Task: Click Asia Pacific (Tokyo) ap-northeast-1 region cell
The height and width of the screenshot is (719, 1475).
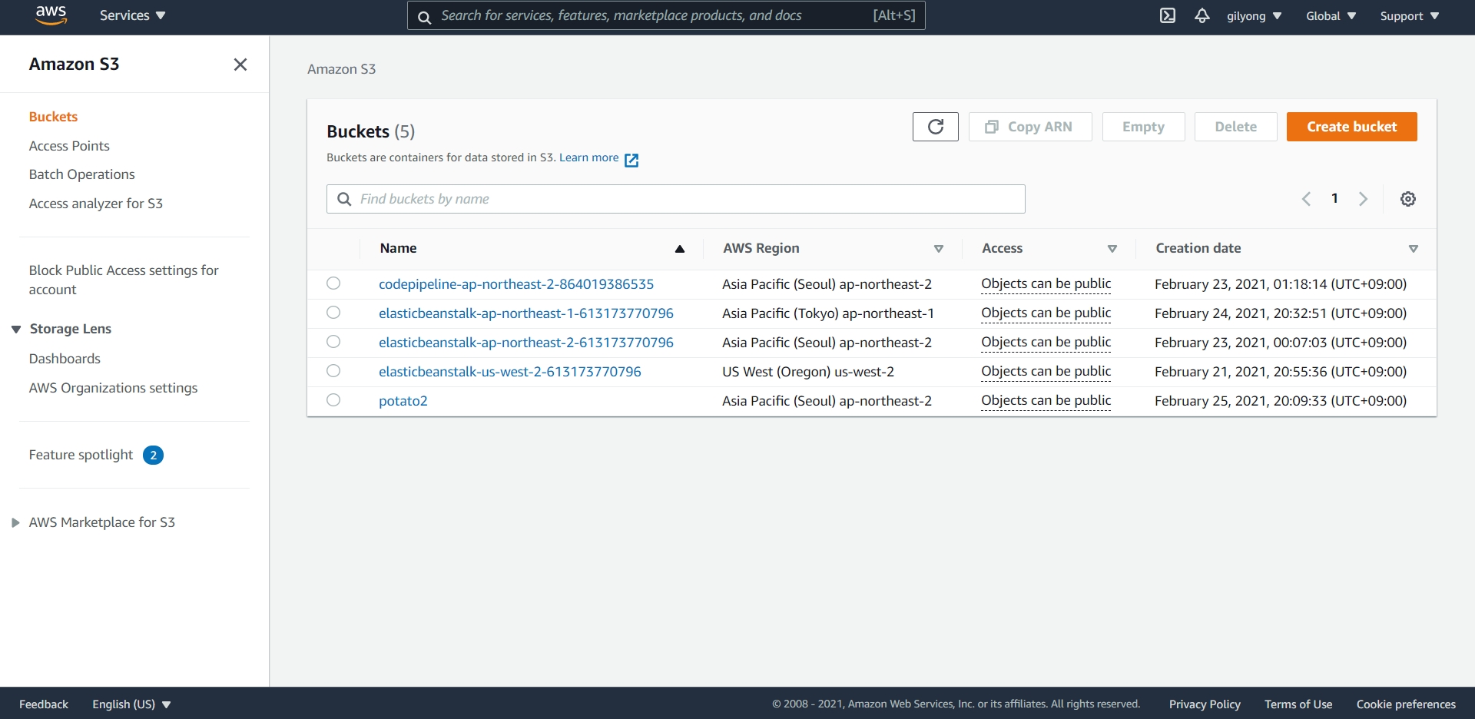Action: [828, 313]
